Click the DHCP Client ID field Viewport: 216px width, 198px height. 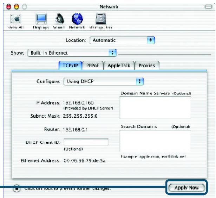pos(86,142)
